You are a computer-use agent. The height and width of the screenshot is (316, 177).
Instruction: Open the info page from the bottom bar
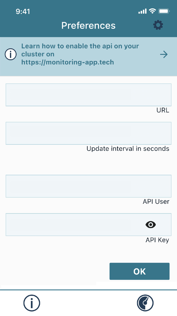pos(32,303)
